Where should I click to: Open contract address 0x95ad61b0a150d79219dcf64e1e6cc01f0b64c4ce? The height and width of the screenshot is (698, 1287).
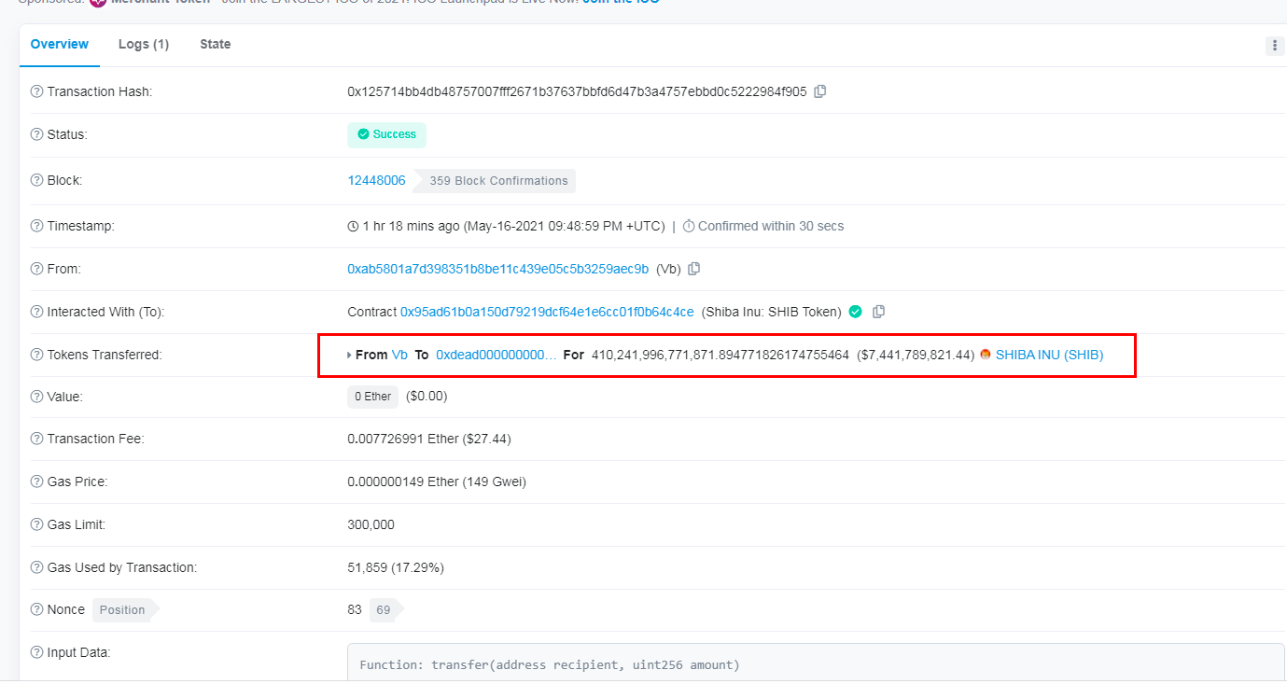(547, 312)
